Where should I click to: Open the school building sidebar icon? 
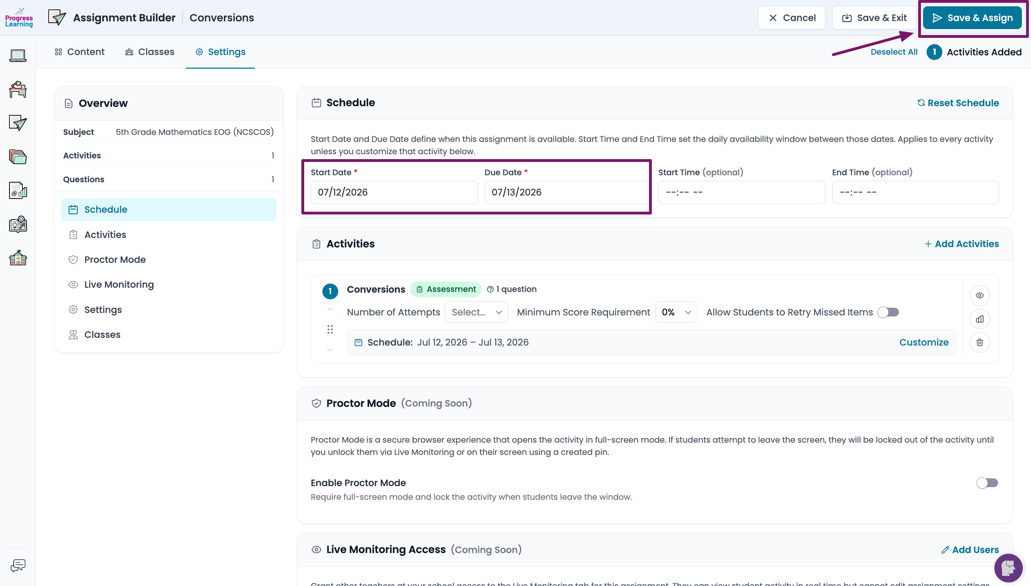(x=18, y=258)
